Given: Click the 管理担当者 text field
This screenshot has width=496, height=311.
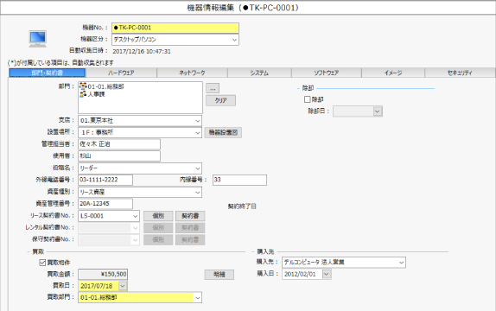Looking at the screenshot, I should pyautogui.click(x=119, y=144).
